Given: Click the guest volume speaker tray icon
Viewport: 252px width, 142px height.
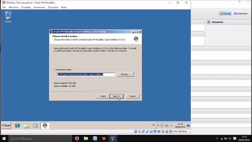Looking at the screenshot, I should [171, 125].
